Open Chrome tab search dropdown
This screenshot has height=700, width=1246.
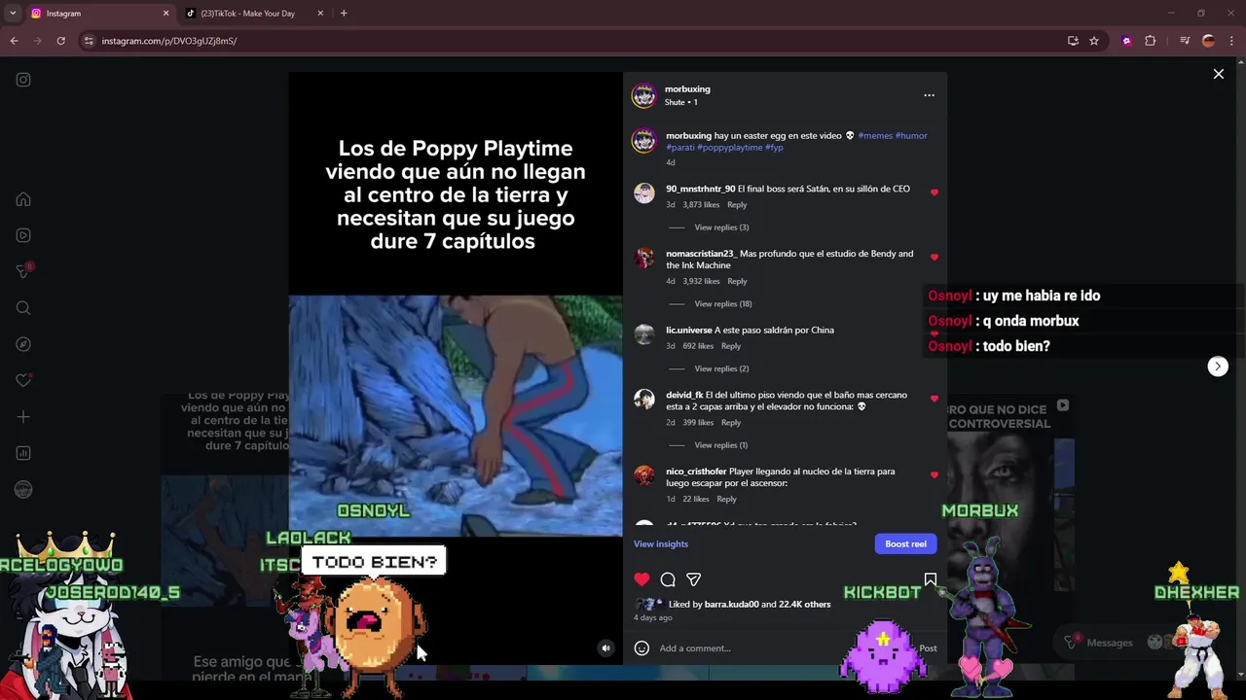point(13,14)
